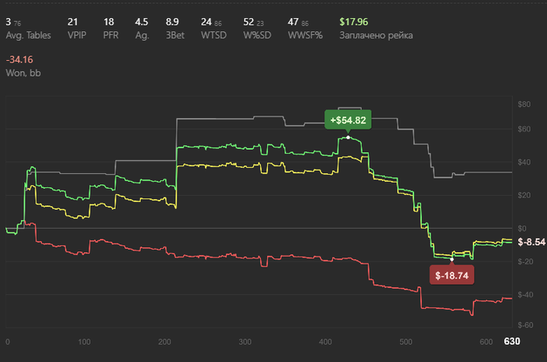The height and width of the screenshot is (362, 547).
Task: Click the $0 baseline label on y-axis
Action: 522,227
